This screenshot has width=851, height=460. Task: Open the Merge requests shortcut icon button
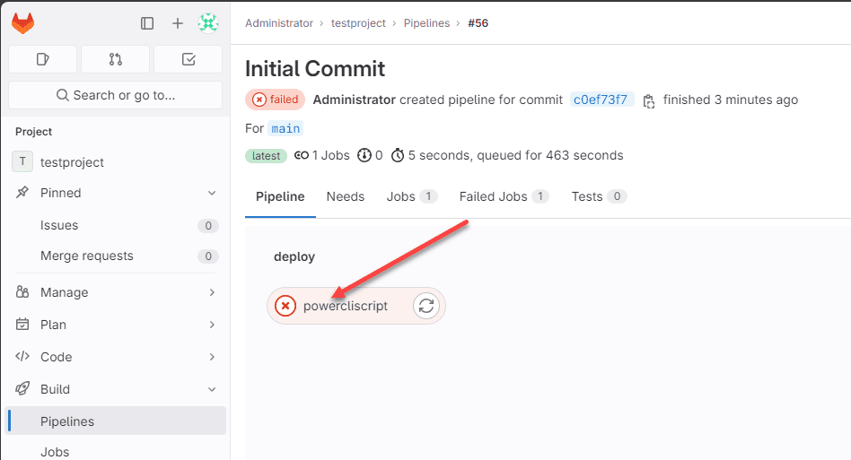[x=115, y=59]
